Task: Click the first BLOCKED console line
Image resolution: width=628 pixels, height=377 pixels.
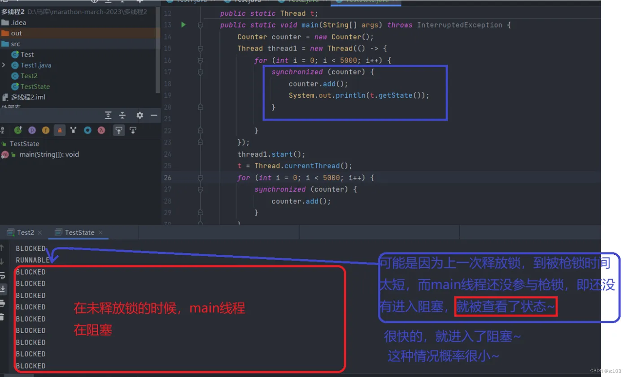Action: [31, 248]
